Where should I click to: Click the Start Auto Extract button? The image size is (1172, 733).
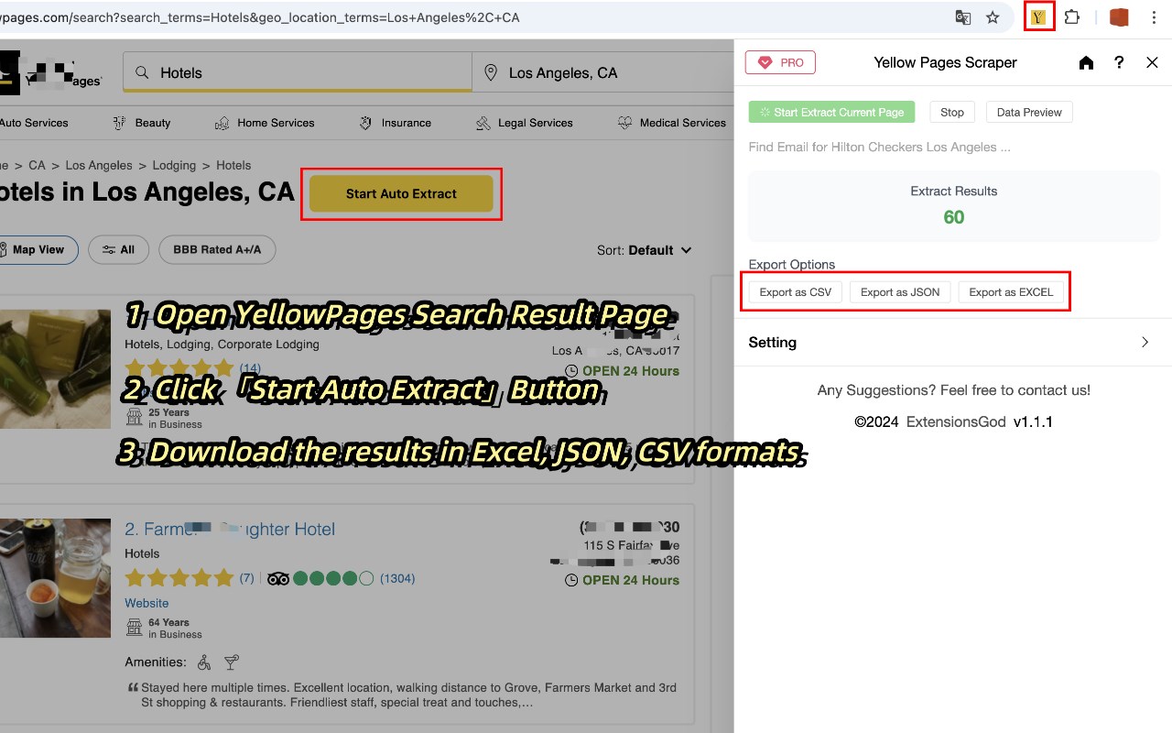coord(401,193)
